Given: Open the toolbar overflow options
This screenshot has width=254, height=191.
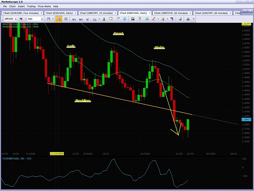Looking at the screenshot, I should click(193, 19).
